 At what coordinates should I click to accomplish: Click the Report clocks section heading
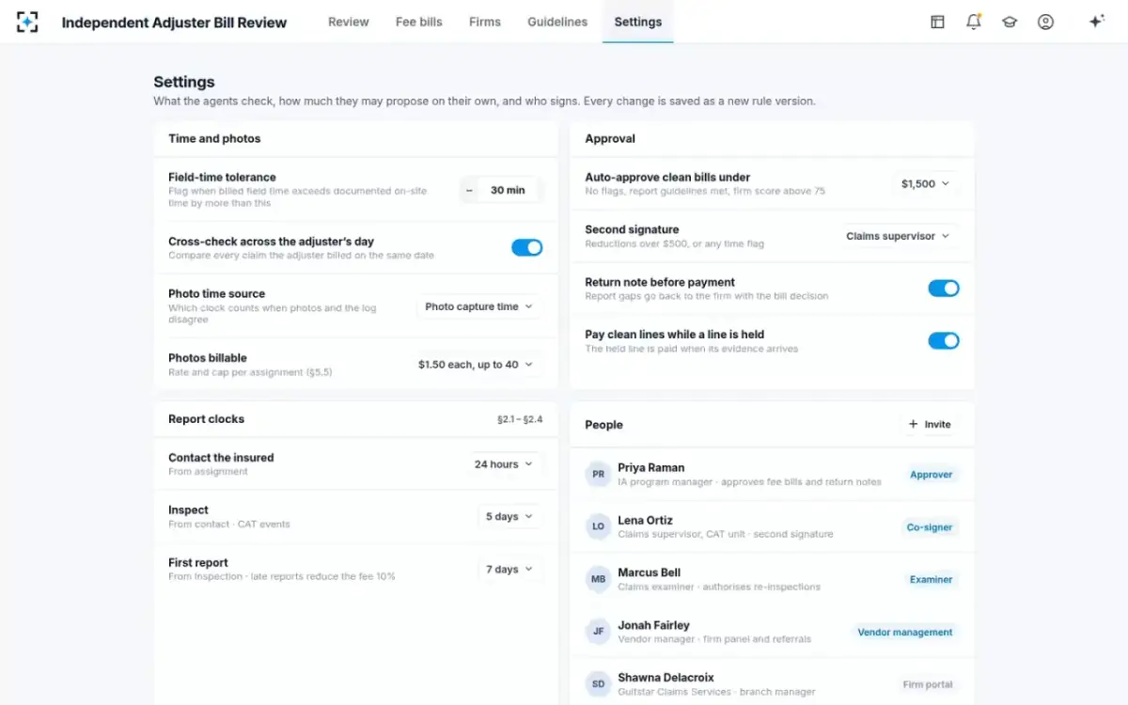[206, 419]
